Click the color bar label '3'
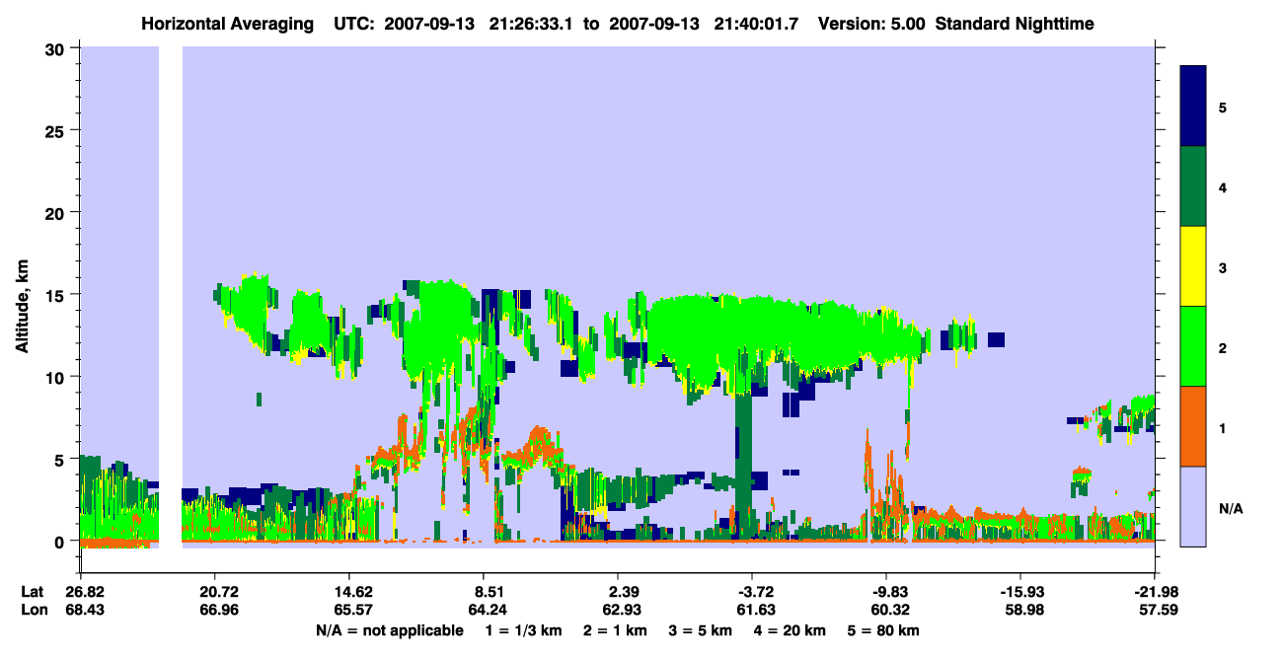This screenshot has height=658, width=1283. 1223,266
